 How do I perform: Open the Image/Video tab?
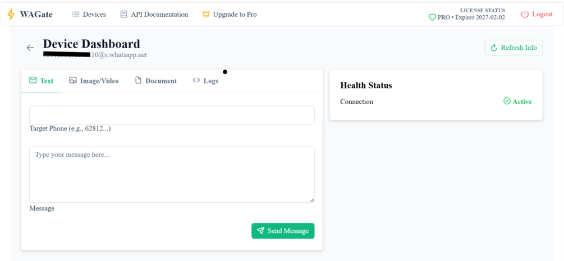pyautogui.click(x=94, y=81)
